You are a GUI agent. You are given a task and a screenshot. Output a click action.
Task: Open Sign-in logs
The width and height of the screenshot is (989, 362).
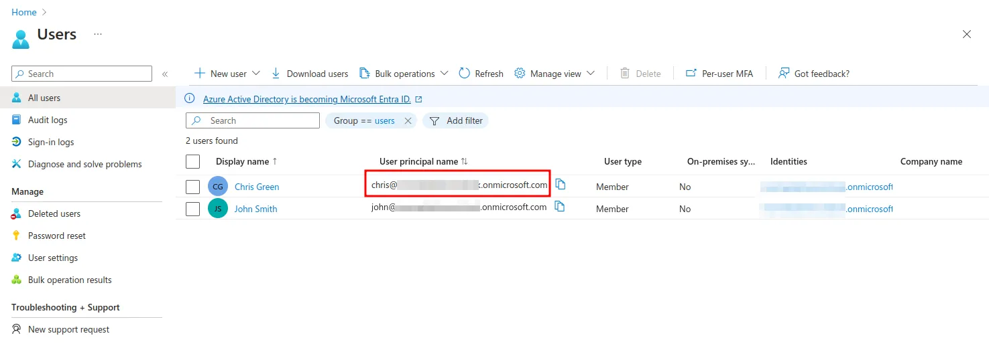[51, 142]
